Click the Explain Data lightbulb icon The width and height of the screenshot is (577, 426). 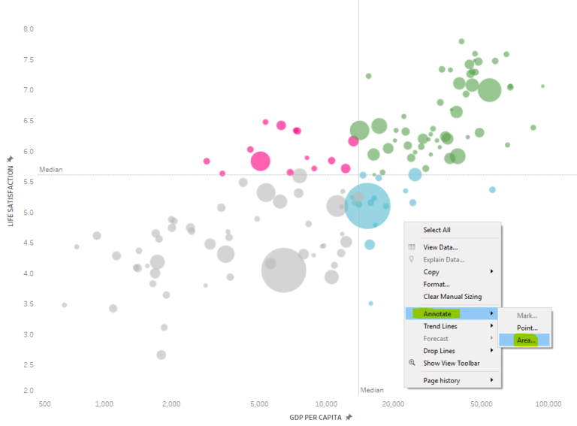point(412,259)
